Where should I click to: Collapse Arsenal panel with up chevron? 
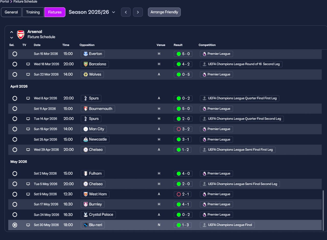(11, 32)
